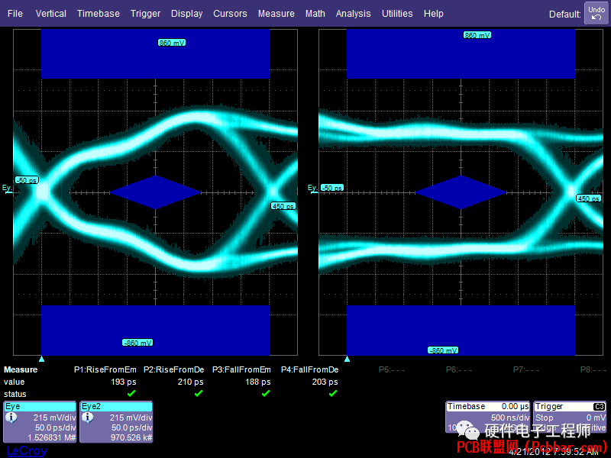The width and height of the screenshot is (611, 458).
Task: Select the empty P5 measurement slot
Action: [x=392, y=369]
